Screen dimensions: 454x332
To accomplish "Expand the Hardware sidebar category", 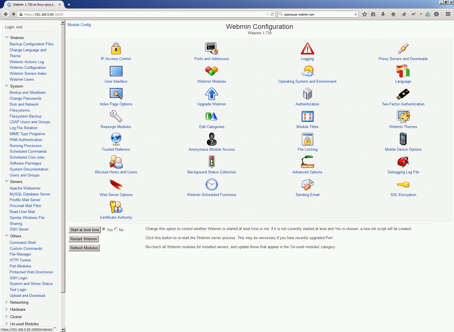I will (x=7, y=309).
